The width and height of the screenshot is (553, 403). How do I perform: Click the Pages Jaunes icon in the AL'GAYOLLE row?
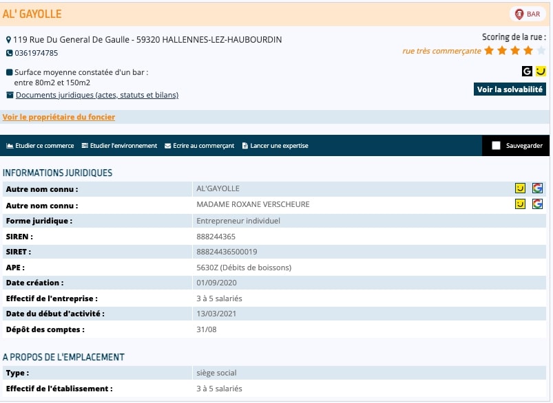tap(521, 188)
